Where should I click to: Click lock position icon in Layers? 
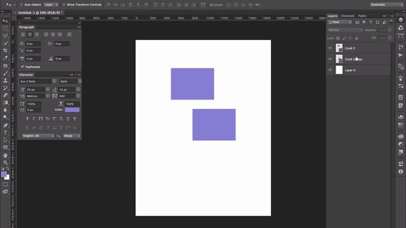click(x=350, y=38)
